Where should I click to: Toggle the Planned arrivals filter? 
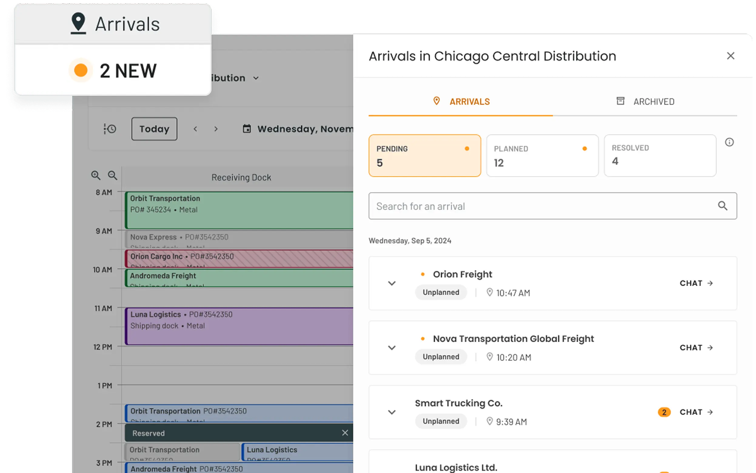coord(542,156)
